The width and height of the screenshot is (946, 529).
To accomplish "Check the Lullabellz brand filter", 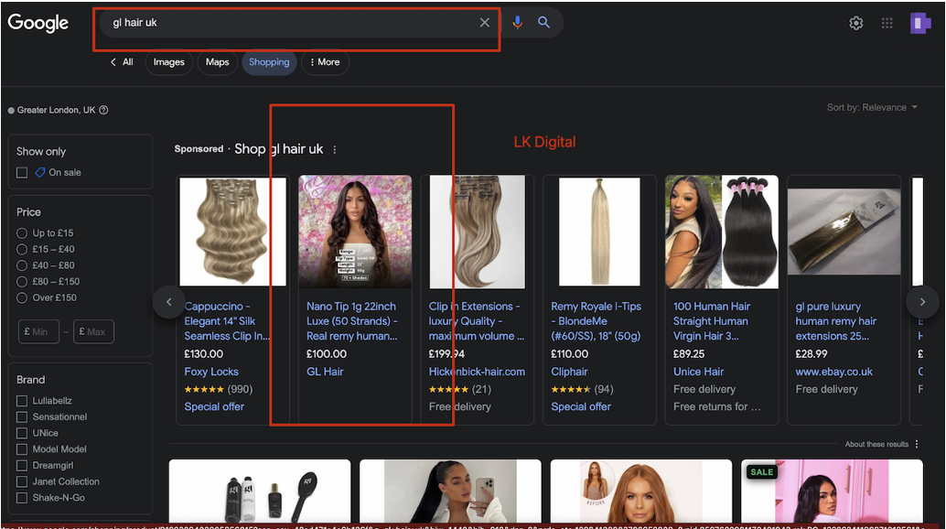I will tap(22, 401).
